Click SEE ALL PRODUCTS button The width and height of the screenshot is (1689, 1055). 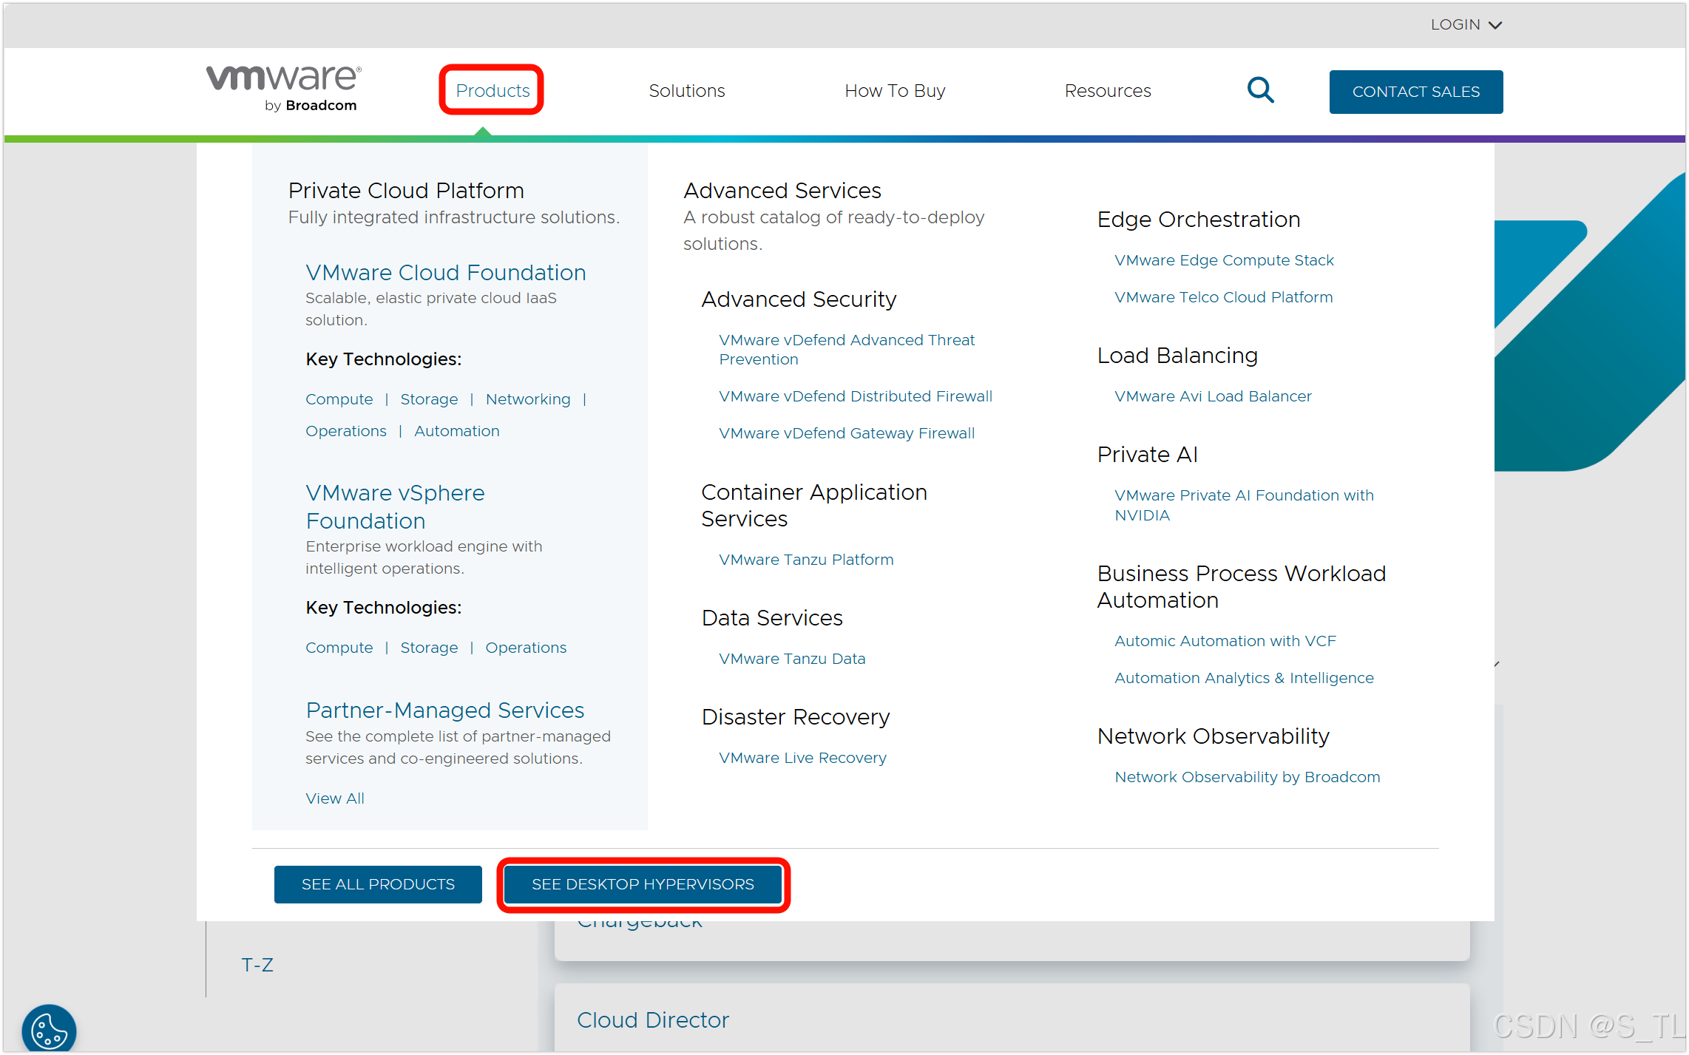[378, 884]
